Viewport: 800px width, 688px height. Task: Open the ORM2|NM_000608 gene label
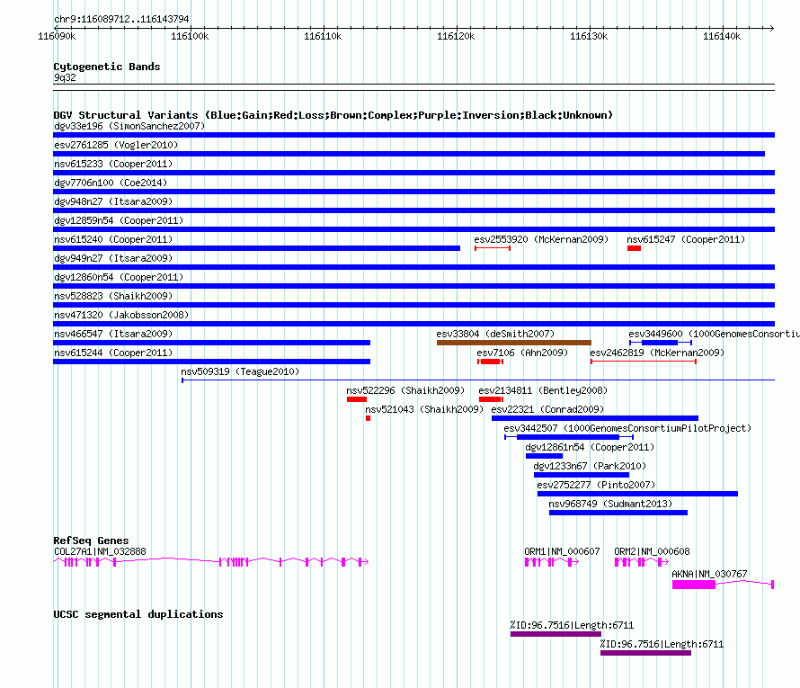(x=652, y=551)
